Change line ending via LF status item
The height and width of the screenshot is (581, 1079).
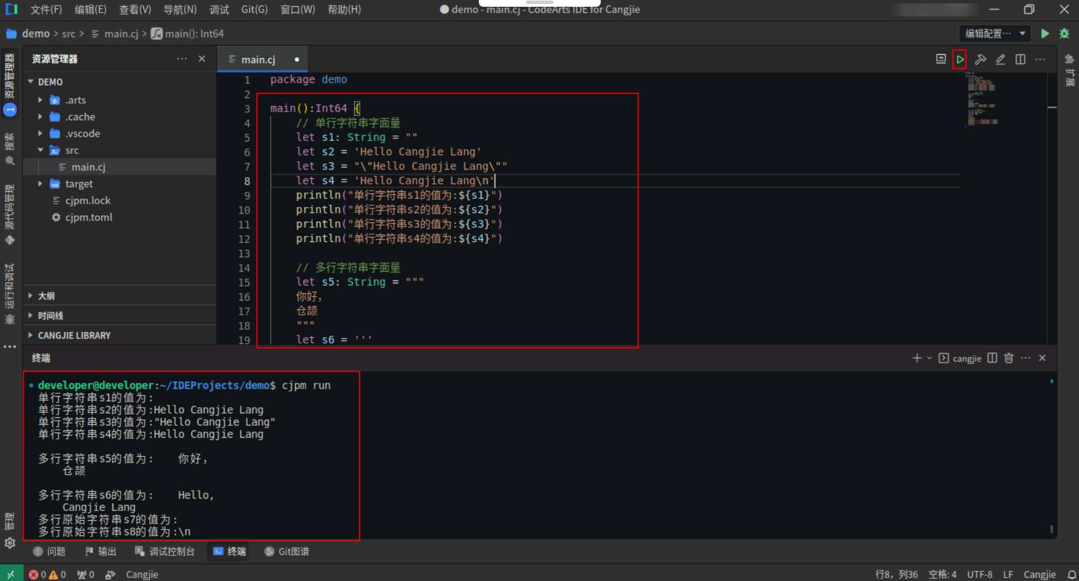click(1008, 574)
